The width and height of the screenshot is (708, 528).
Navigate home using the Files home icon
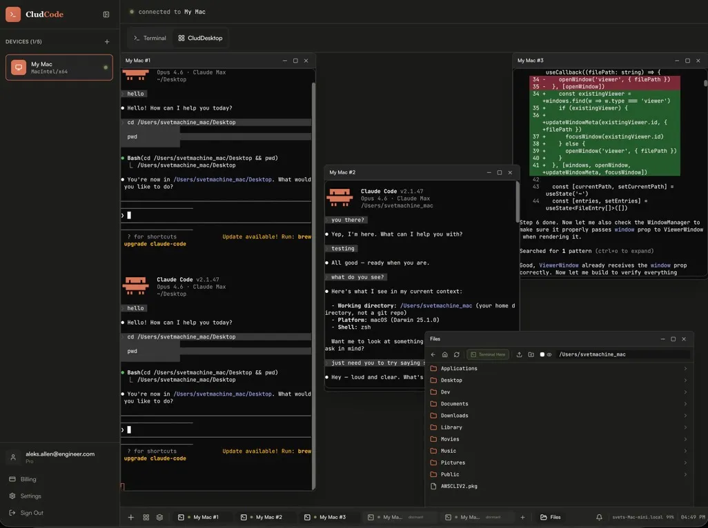click(x=444, y=354)
